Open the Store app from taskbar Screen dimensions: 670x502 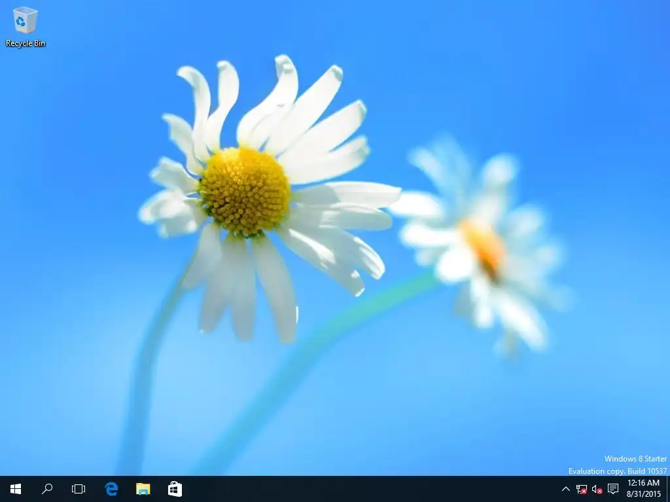click(x=175, y=489)
